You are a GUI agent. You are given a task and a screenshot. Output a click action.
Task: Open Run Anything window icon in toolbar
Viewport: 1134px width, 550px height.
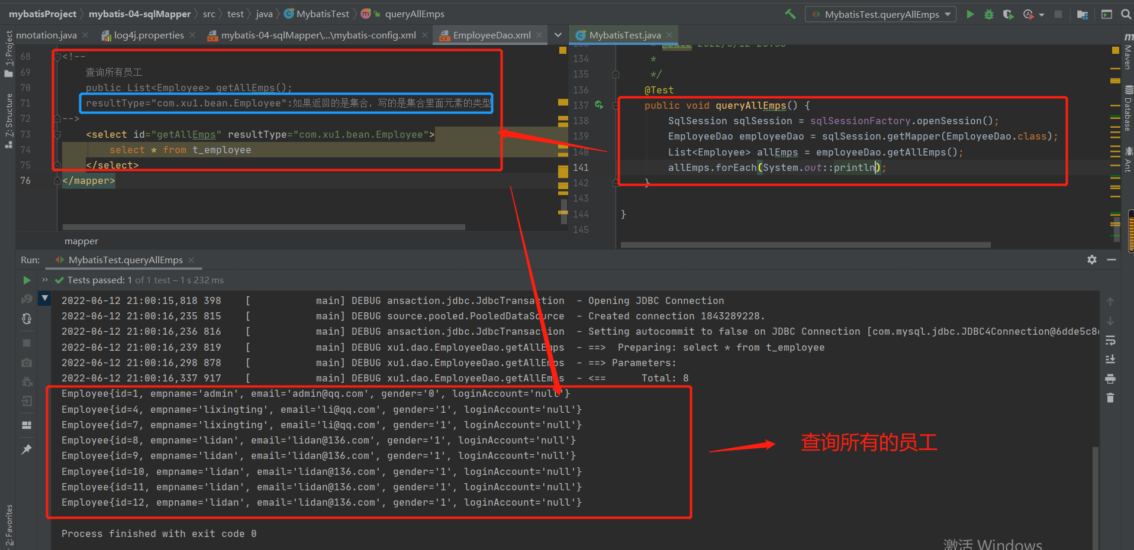[x=1106, y=14]
